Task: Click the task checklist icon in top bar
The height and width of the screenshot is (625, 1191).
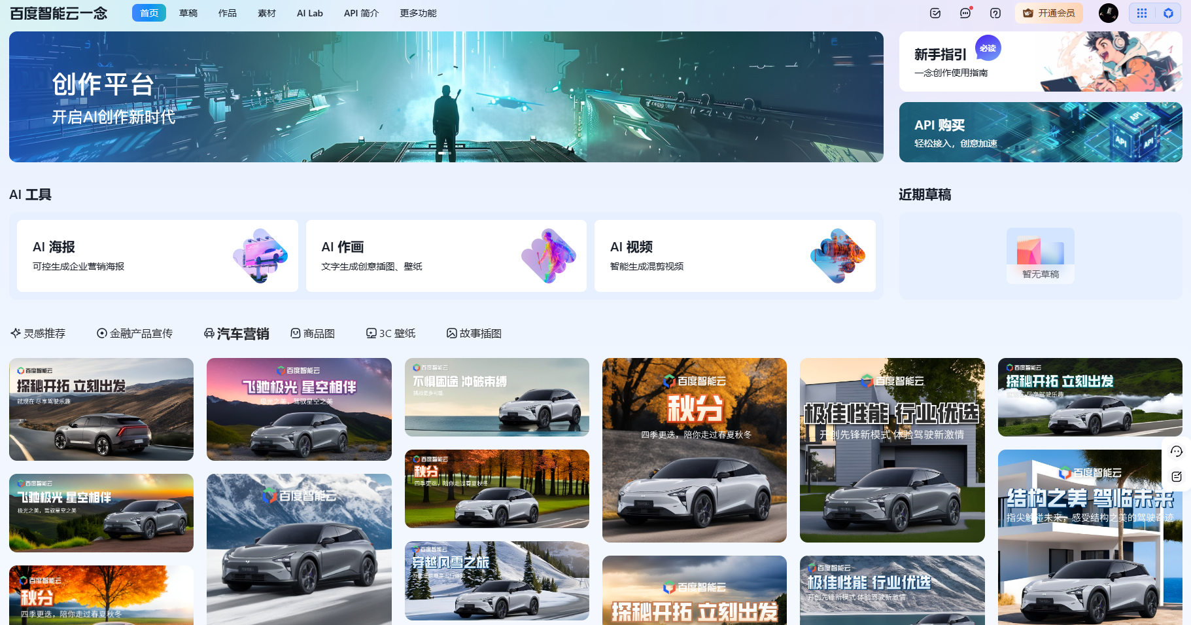Action: click(x=935, y=12)
